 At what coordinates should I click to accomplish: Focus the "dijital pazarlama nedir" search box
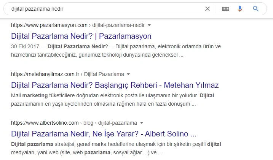pyautogui.click(x=103, y=9)
